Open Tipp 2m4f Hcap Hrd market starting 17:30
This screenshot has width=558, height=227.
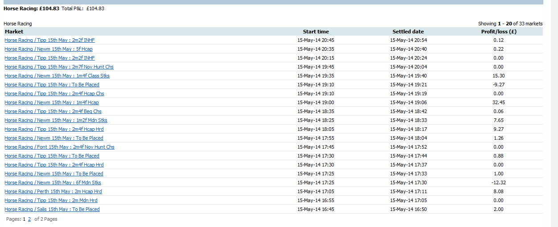tap(54, 165)
